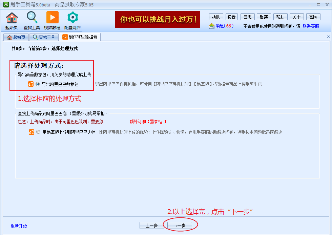The image size is (332, 235).
Task: Switch to the 制作阿里数据包 tab
Action: tap(80, 37)
